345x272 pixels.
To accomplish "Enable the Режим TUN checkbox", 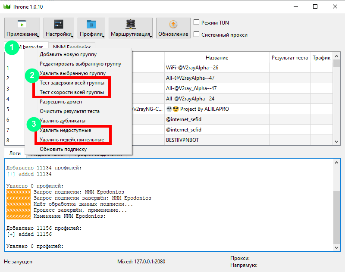I will pyautogui.click(x=197, y=22).
